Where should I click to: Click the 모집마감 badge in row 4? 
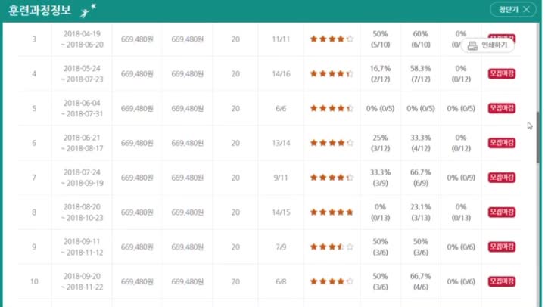(x=502, y=73)
